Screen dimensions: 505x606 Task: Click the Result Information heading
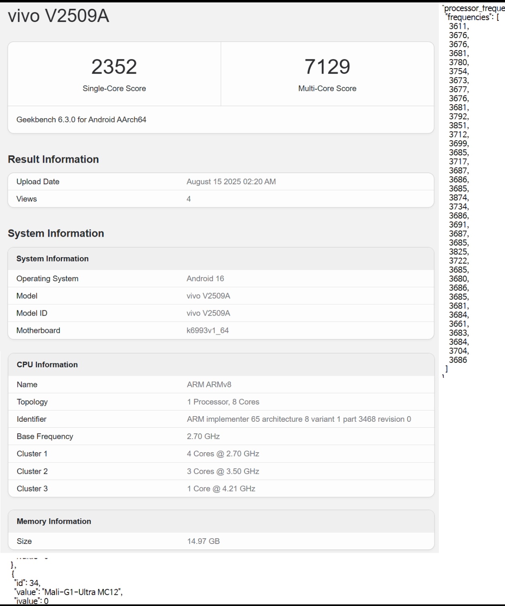pos(53,159)
